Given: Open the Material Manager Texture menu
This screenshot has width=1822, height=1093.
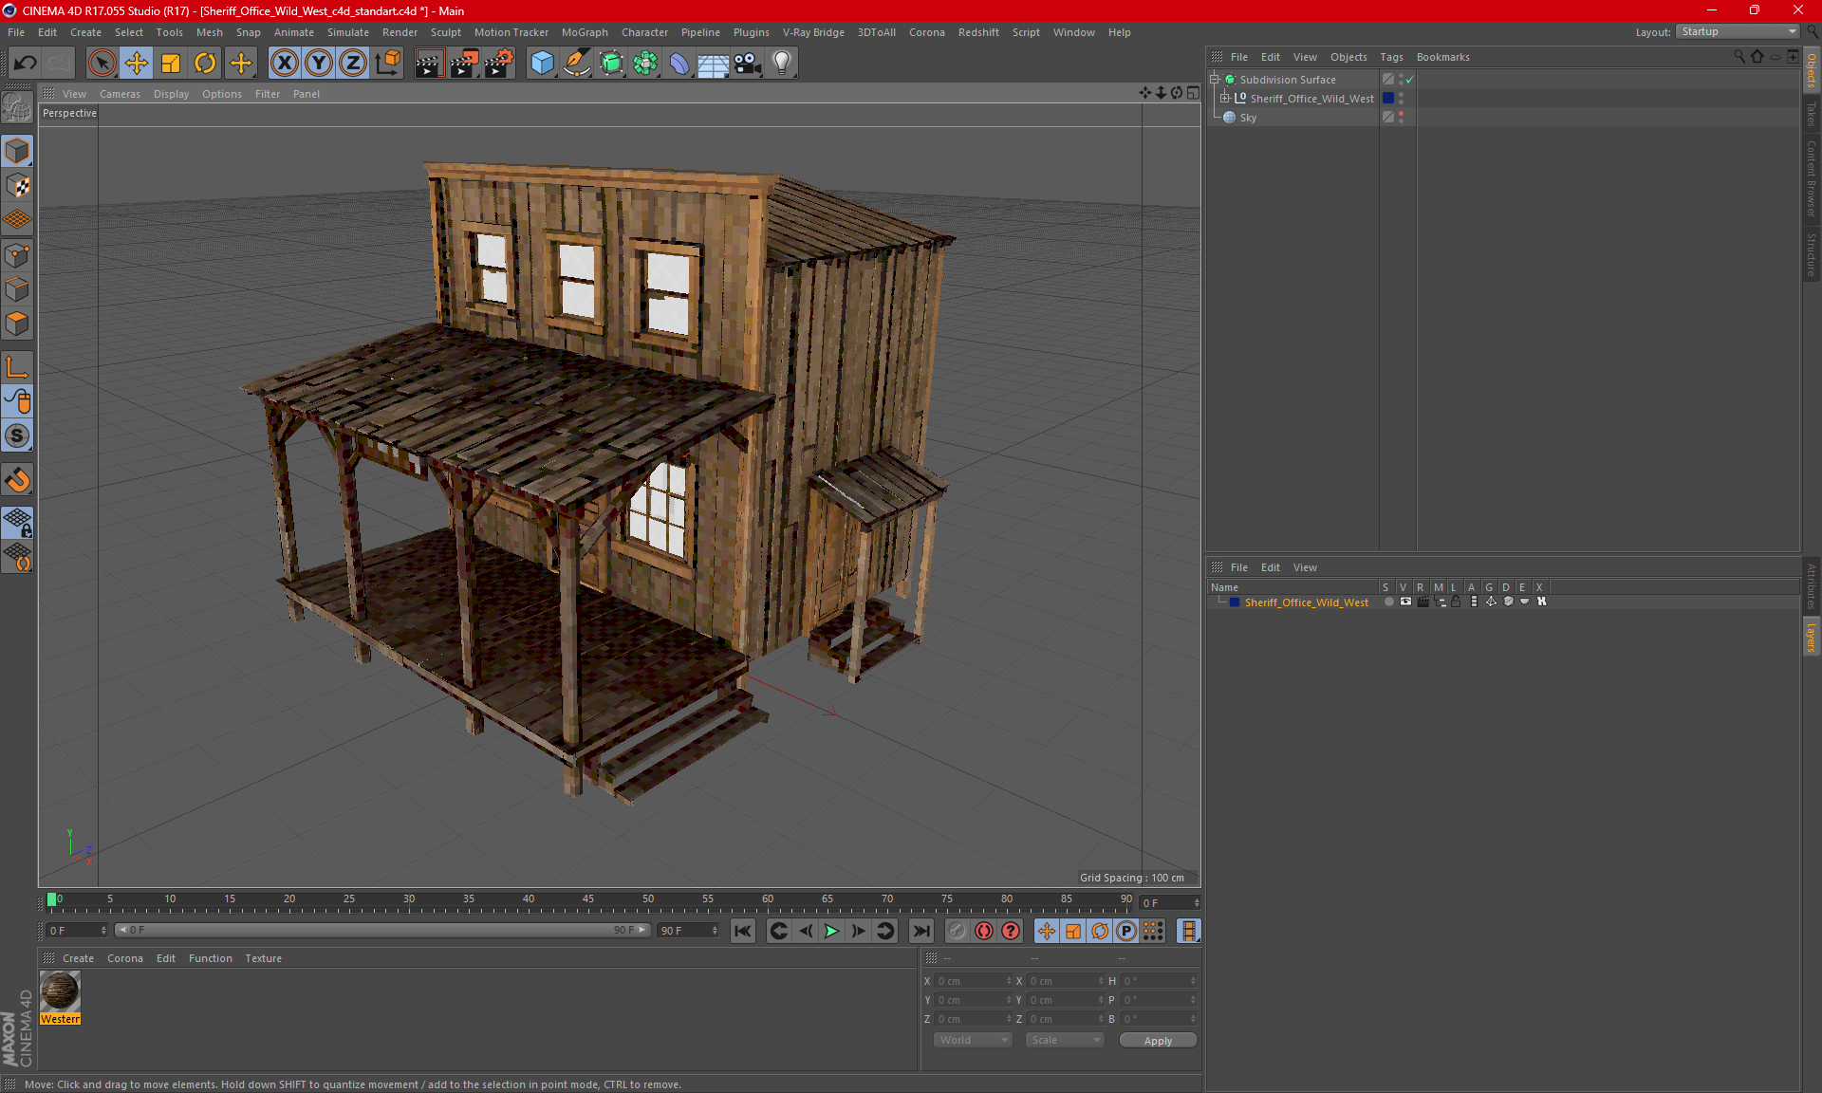Looking at the screenshot, I should (x=263, y=958).
